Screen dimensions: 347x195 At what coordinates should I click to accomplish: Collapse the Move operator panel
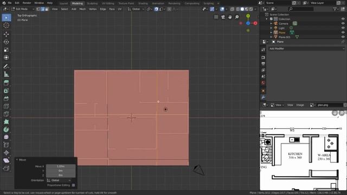click(x=17, y=160)
